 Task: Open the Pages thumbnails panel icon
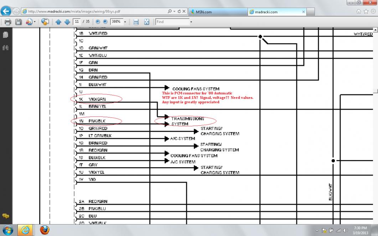6,35
